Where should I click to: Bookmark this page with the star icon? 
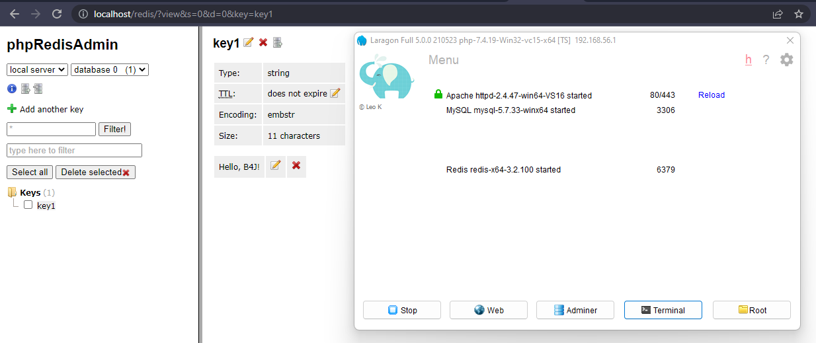[798, 13]
